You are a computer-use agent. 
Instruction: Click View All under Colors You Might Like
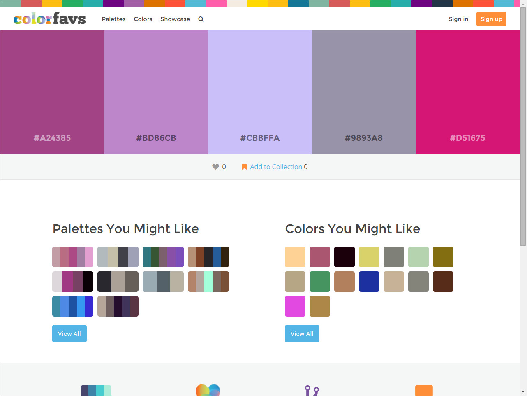pos(302,333)
